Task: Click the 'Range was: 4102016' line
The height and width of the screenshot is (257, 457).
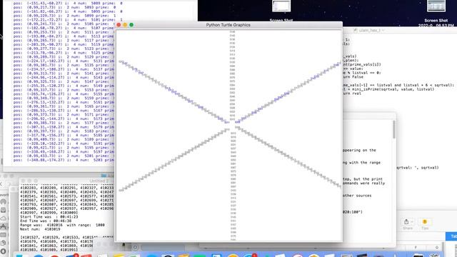Action: click(x=62, y=225)
